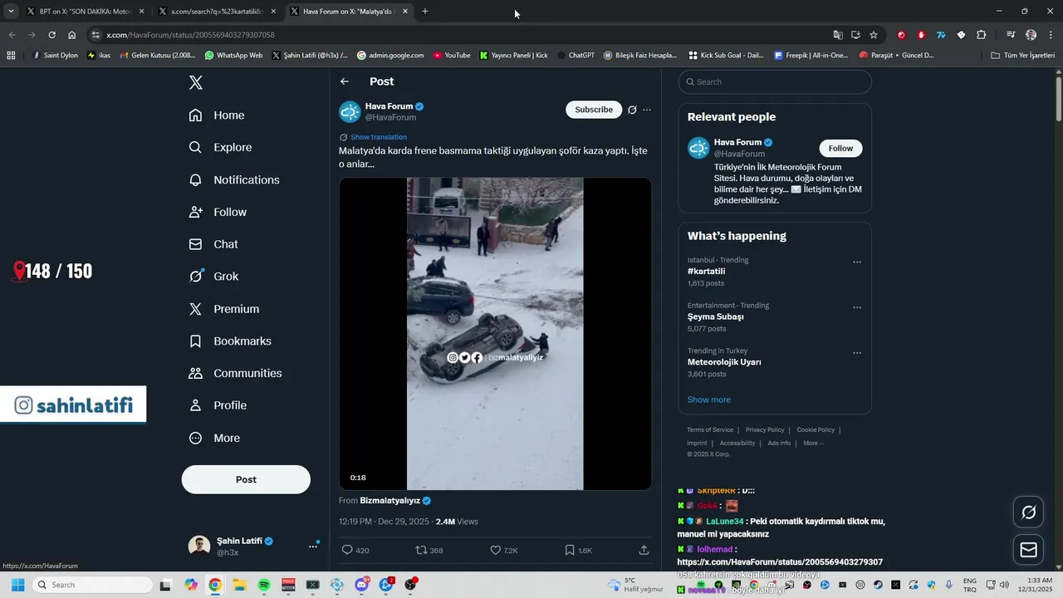The image size is (1063, 598).
Task: Click the address bar URL
Action: click(190, 35)
